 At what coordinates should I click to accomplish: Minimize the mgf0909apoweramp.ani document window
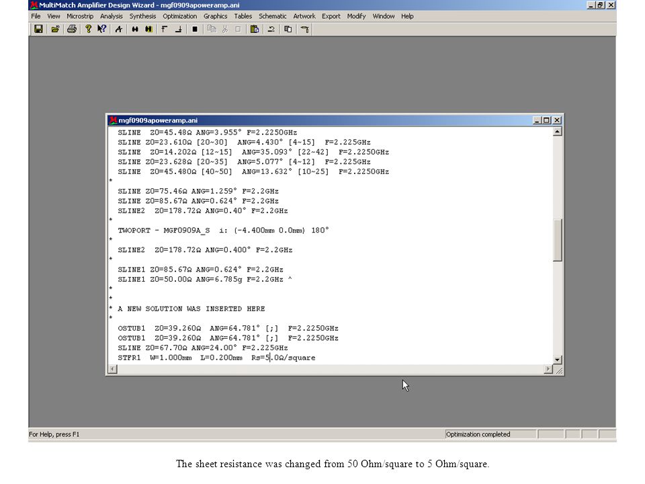click(537, 120)
